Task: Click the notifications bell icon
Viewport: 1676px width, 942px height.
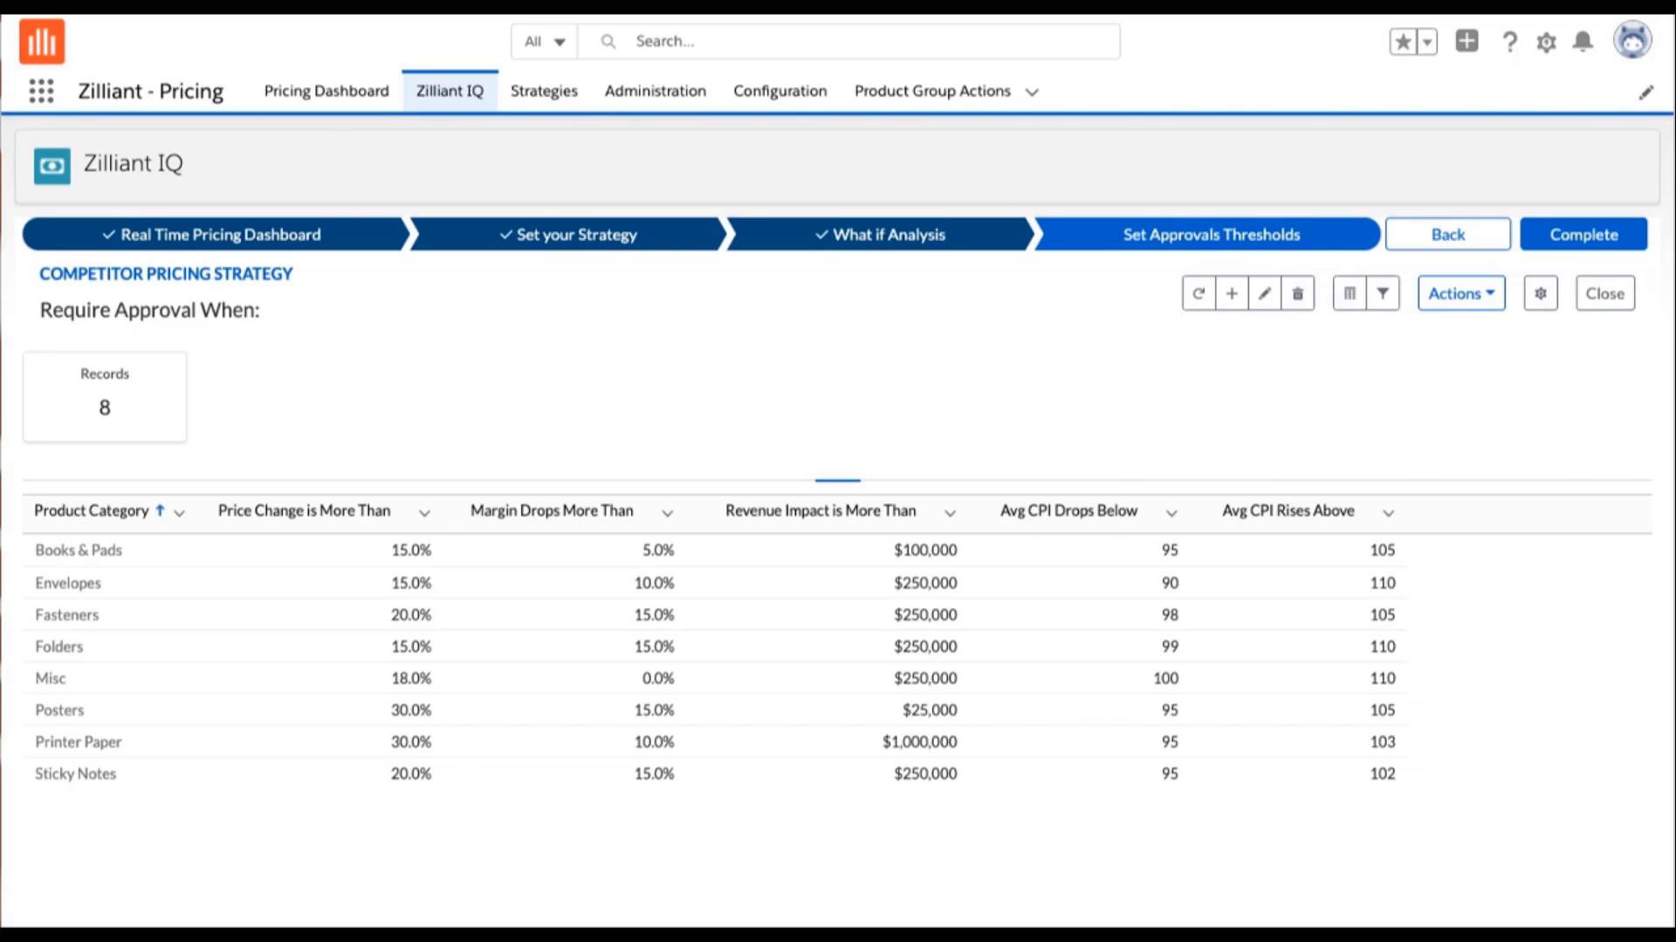Action: 1583,42
